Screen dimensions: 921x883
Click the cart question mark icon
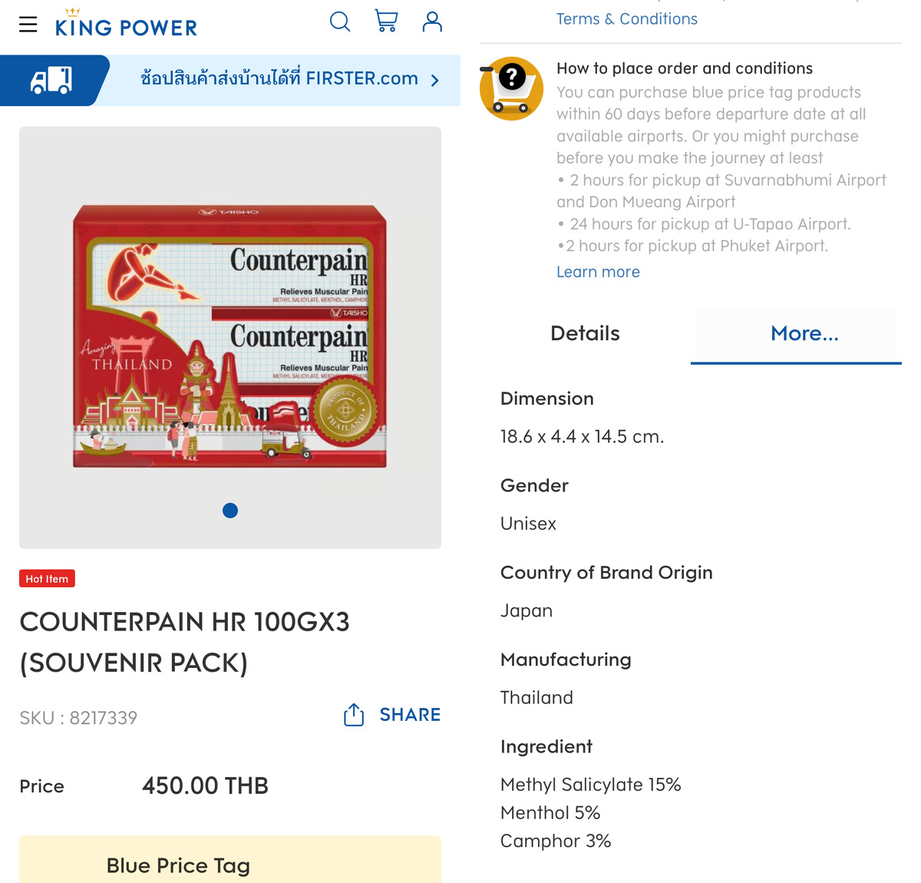511,88
